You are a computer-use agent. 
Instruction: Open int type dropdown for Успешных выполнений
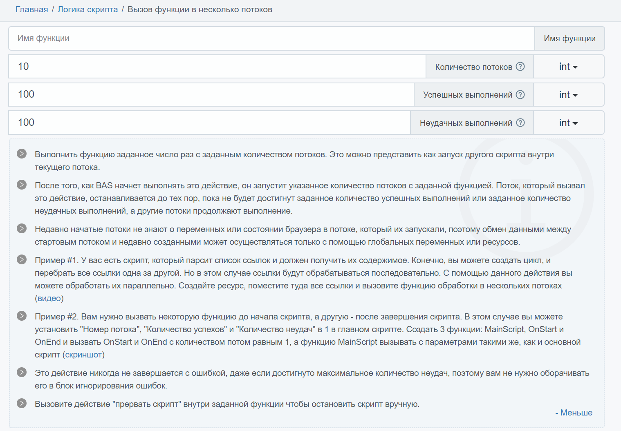click(x=569, y=95)
